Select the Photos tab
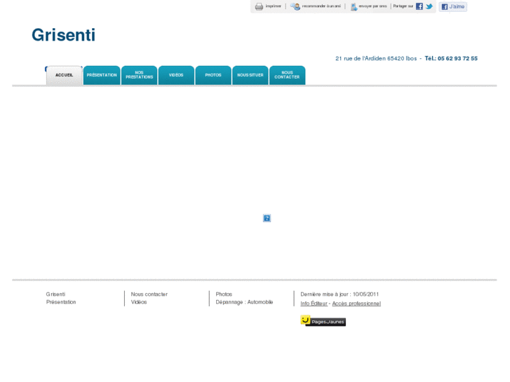The height and width of the screenshot is (382, 510). point(213,76)
